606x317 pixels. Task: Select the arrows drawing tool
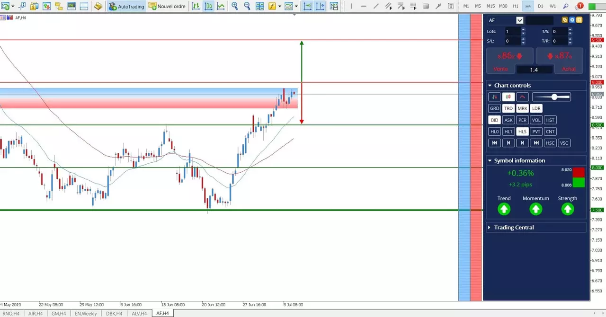pyautogui.click(x=438, y=6)
